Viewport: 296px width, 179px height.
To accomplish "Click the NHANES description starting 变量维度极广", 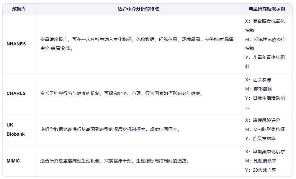I will click(138, 44).
